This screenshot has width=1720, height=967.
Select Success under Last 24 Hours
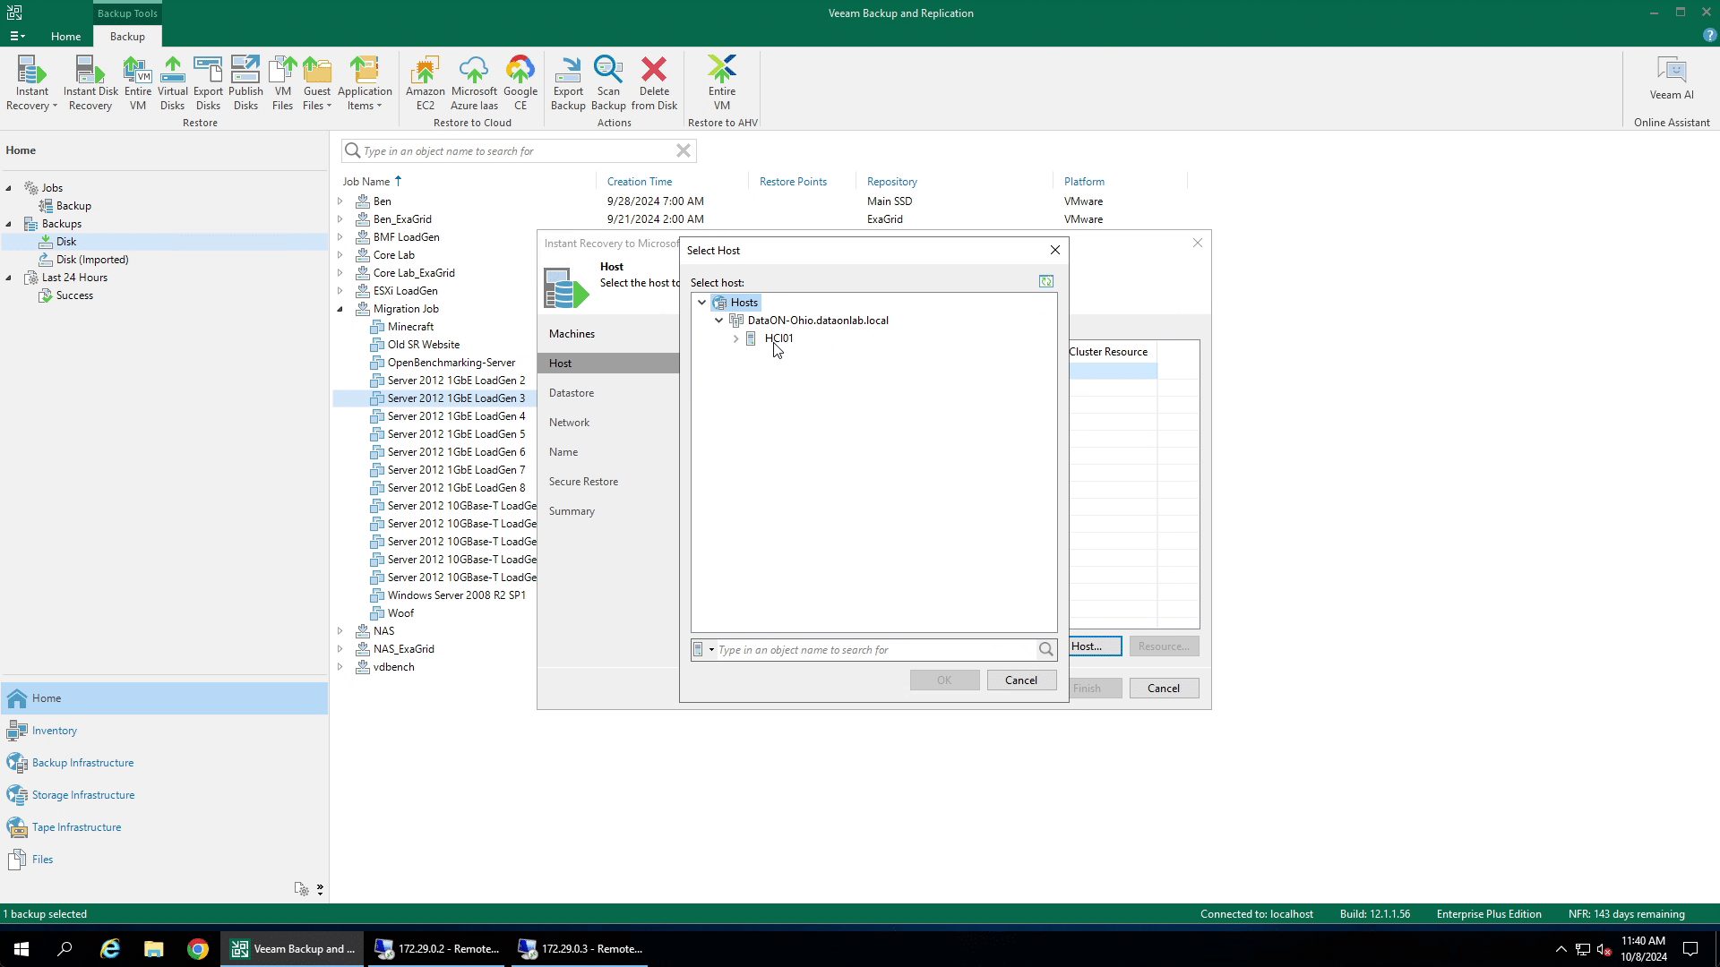(74, 295)
